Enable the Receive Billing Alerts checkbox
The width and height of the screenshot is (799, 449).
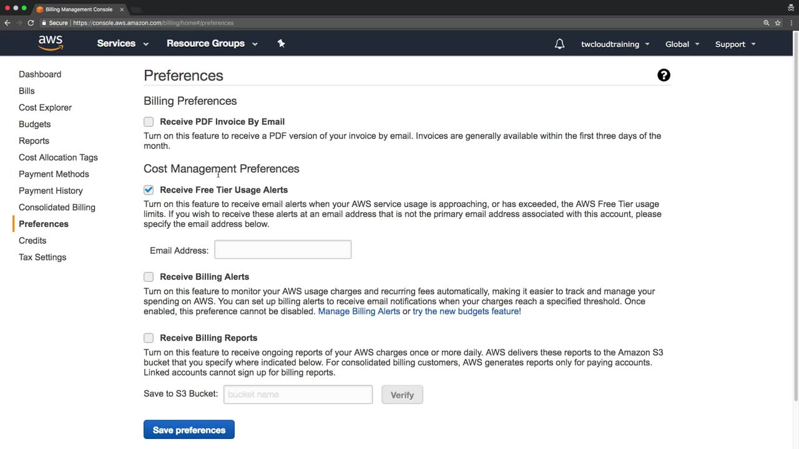pos(149,277)
